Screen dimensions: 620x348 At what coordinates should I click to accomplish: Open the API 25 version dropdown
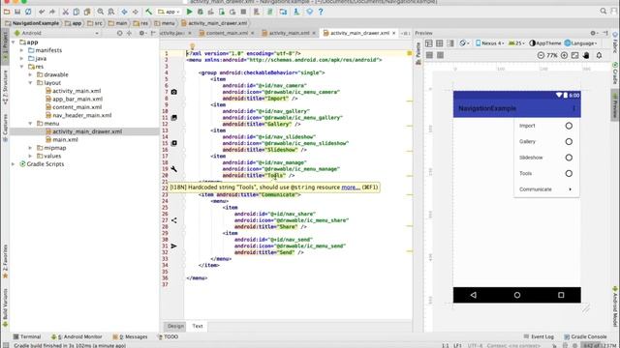click(x=516, y=43)
